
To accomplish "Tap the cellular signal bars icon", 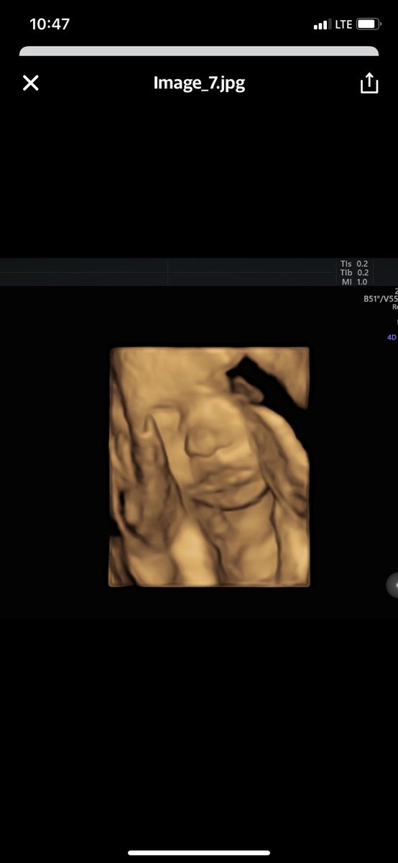I will pos(321,25).
